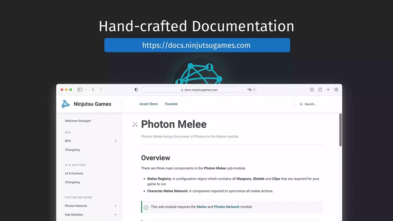The height and width of the screenshot is (221, 393).
Task: Go forward with the Safari forward arrow
Action: point(100,90)
